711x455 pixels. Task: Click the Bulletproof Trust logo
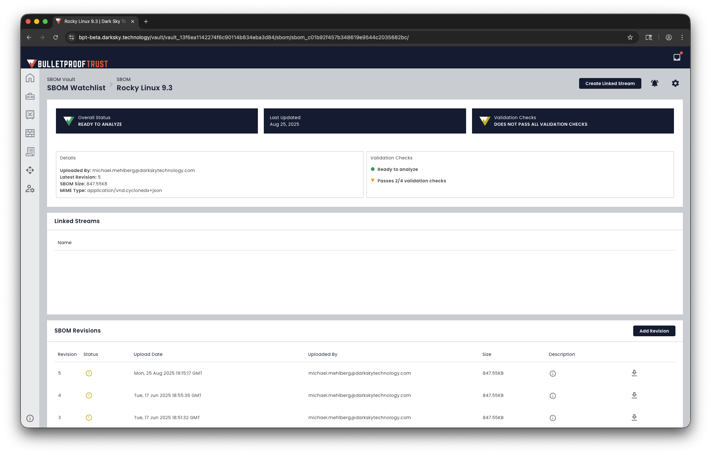67,64
